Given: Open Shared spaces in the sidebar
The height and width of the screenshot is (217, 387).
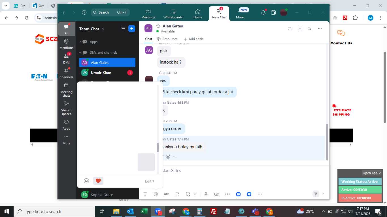Looking at the screenshot, I should (66, 108).
